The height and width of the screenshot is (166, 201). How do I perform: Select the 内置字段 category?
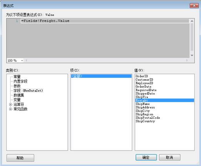click(x=20, y=81)
